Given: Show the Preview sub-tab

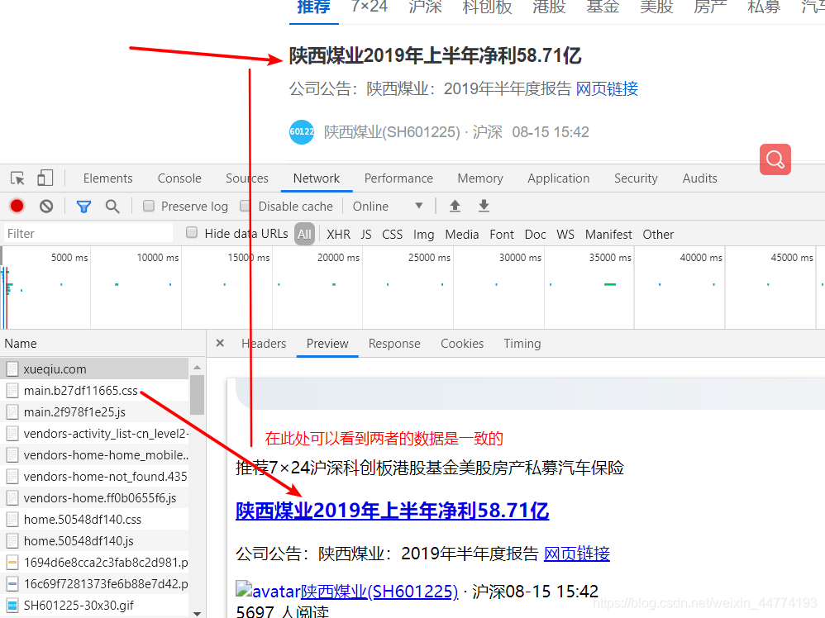Looking at the screenshot, I should click(x=327, y=344).
